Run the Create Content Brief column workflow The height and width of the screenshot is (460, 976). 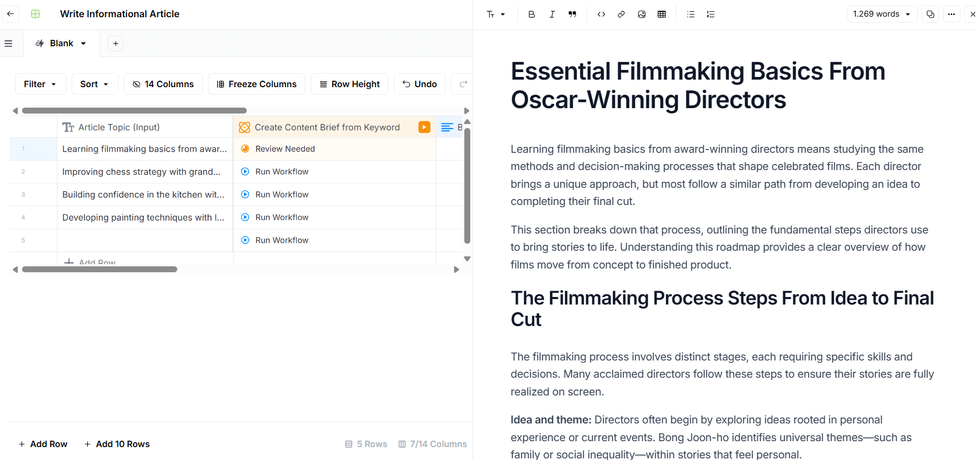[424, 127]
